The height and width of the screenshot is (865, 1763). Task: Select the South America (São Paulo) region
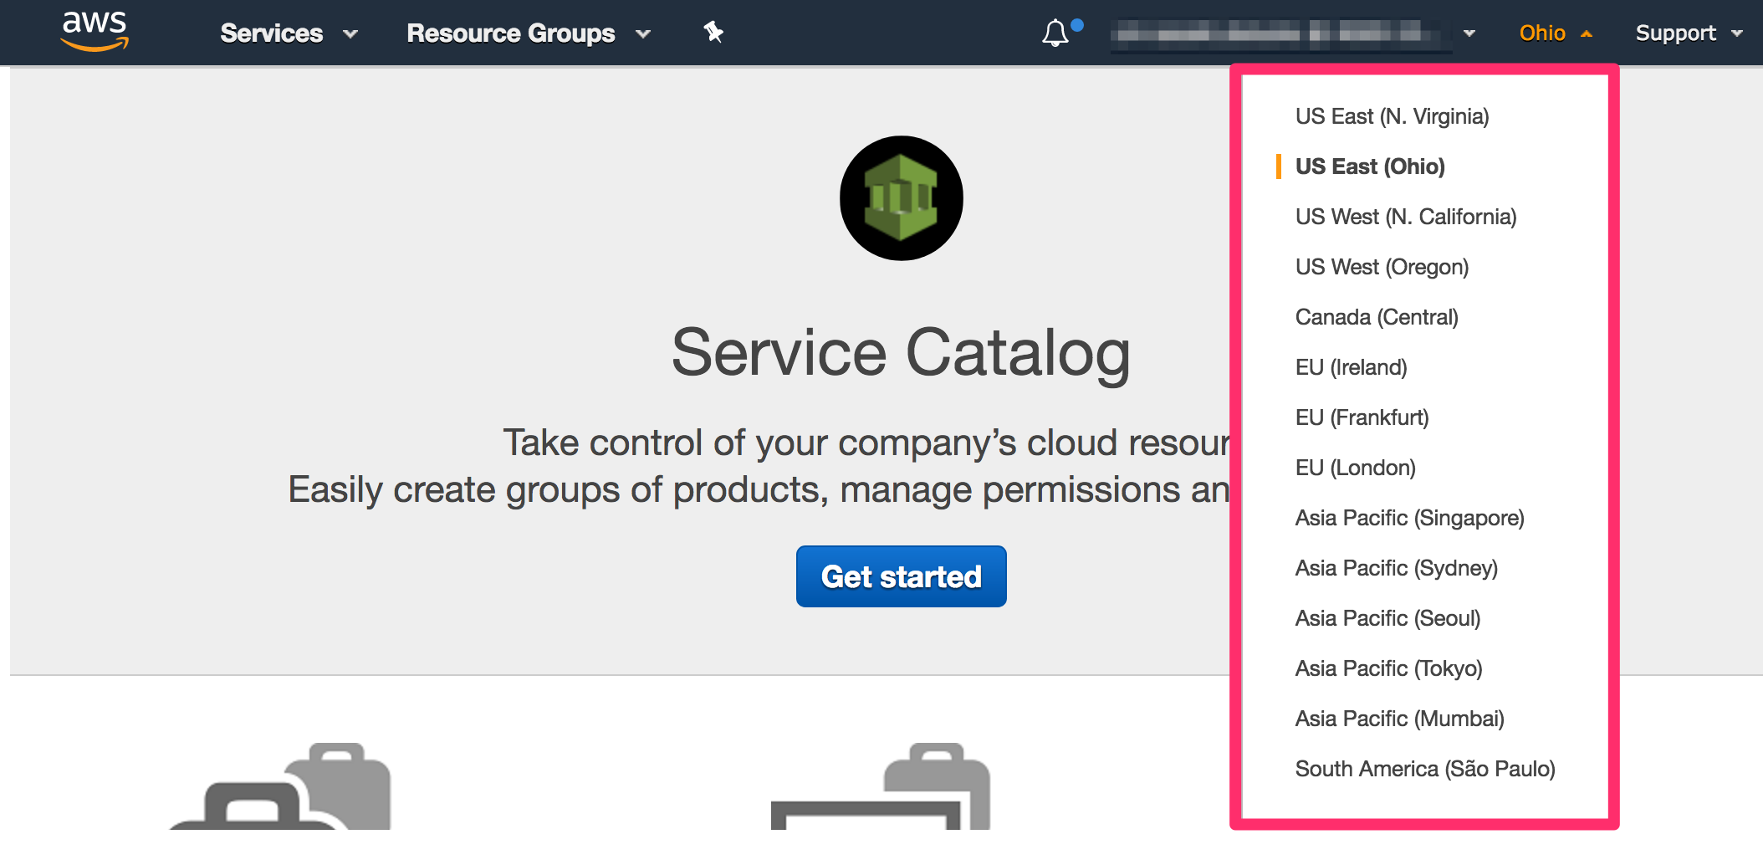pyautogui.click(x=1424, y=769)
